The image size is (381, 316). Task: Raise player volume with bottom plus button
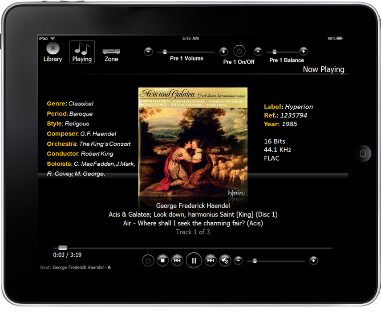coord(314,260)
